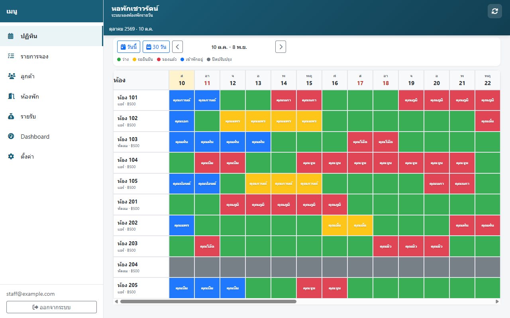Viewport: 510px width, 318px height.
Task: Click the ห้อง 105 room row label
Action: click(141, 184)
